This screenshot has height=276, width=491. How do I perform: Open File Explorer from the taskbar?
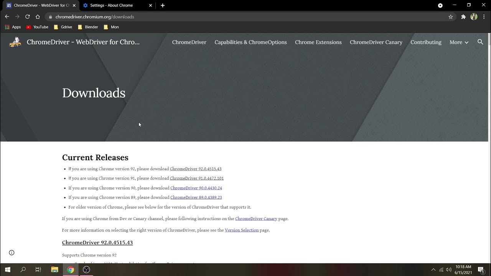[54, 269]
